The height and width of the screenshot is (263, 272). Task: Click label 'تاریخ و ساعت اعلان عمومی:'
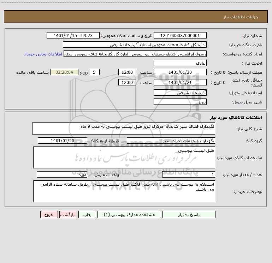pos(127,36)
